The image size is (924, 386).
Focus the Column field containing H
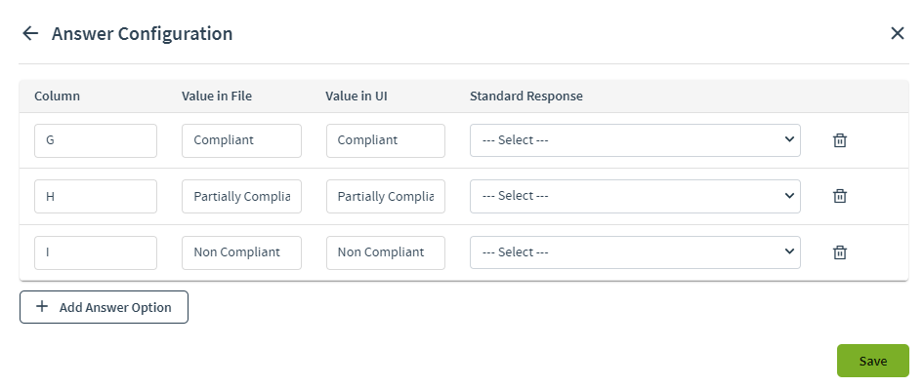(x=96, y=197)
